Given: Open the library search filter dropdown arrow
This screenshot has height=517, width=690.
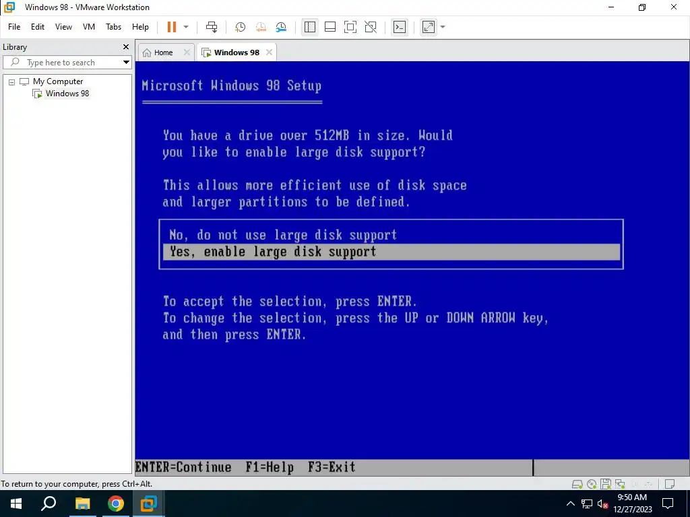Looking at the screenshot, I should 126,63.
